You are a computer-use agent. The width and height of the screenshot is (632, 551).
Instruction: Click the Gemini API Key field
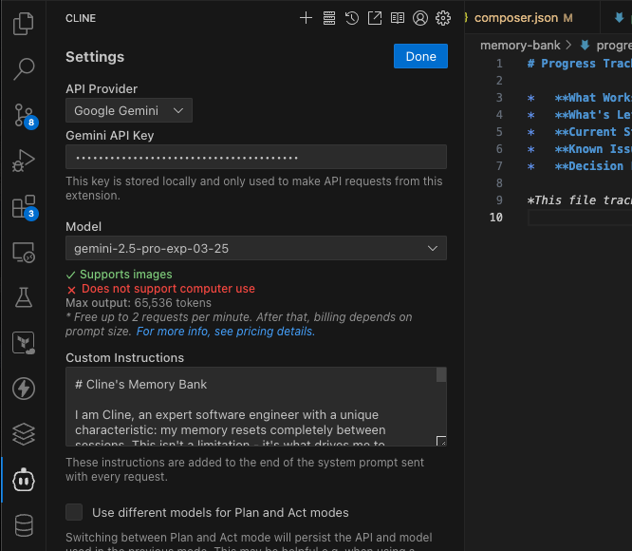(256, 157)
